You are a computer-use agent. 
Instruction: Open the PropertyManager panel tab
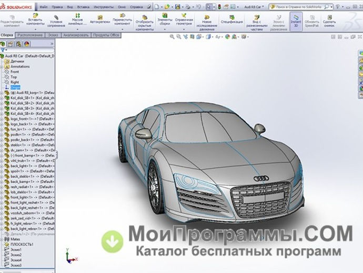coord(11,44)
